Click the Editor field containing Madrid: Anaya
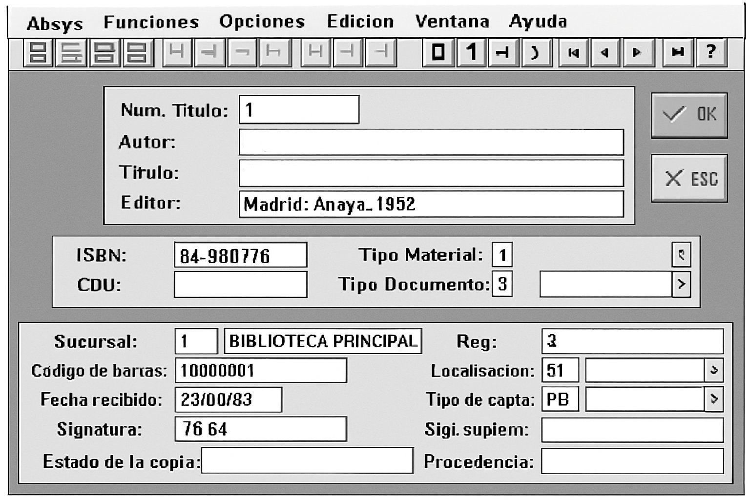The width and height of the screenshot is (750, 500). click(x=431, y=204)
